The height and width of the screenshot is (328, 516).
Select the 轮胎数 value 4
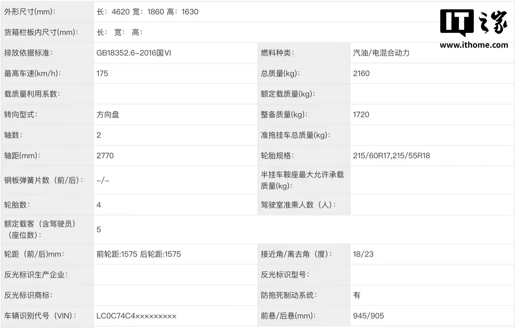coord(99,204)
